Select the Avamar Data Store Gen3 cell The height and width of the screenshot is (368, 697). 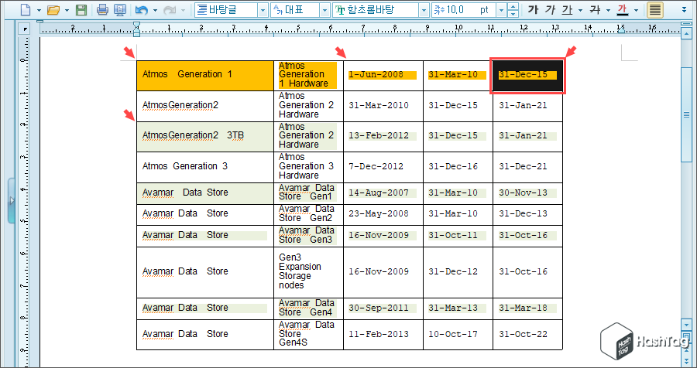pos(308,236)
